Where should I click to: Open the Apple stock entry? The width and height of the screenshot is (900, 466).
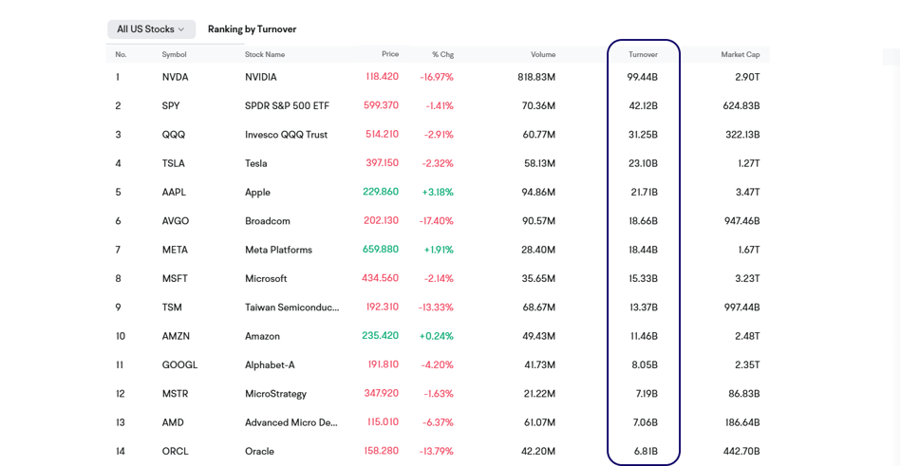(257, 193)
